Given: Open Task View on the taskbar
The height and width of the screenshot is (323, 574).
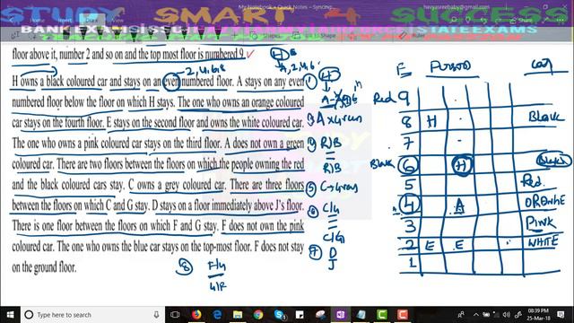Looking at the screenshot, I should (175, 315).
